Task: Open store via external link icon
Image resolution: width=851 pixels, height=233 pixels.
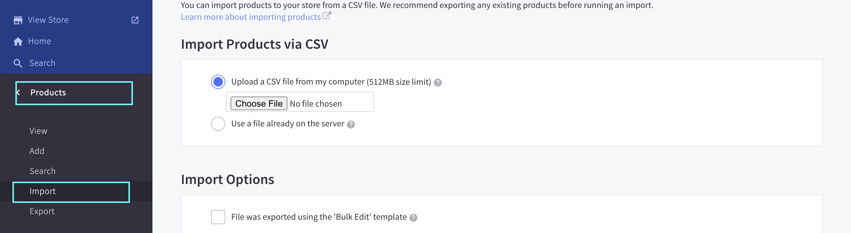Action: 135,20
